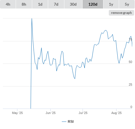Select the 4h time range tab

pyautogui.click(x=8, y=4)
